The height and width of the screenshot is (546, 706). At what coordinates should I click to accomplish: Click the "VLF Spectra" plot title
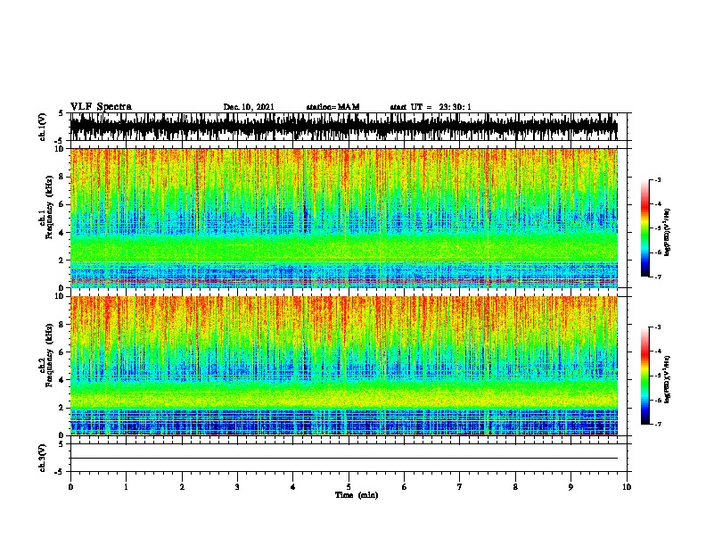pyautogui.click(x=101, y=107)
